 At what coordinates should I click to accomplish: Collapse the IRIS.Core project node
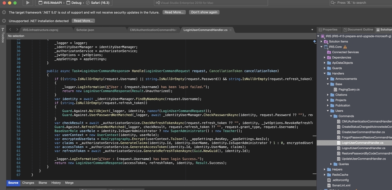point(321,47)
